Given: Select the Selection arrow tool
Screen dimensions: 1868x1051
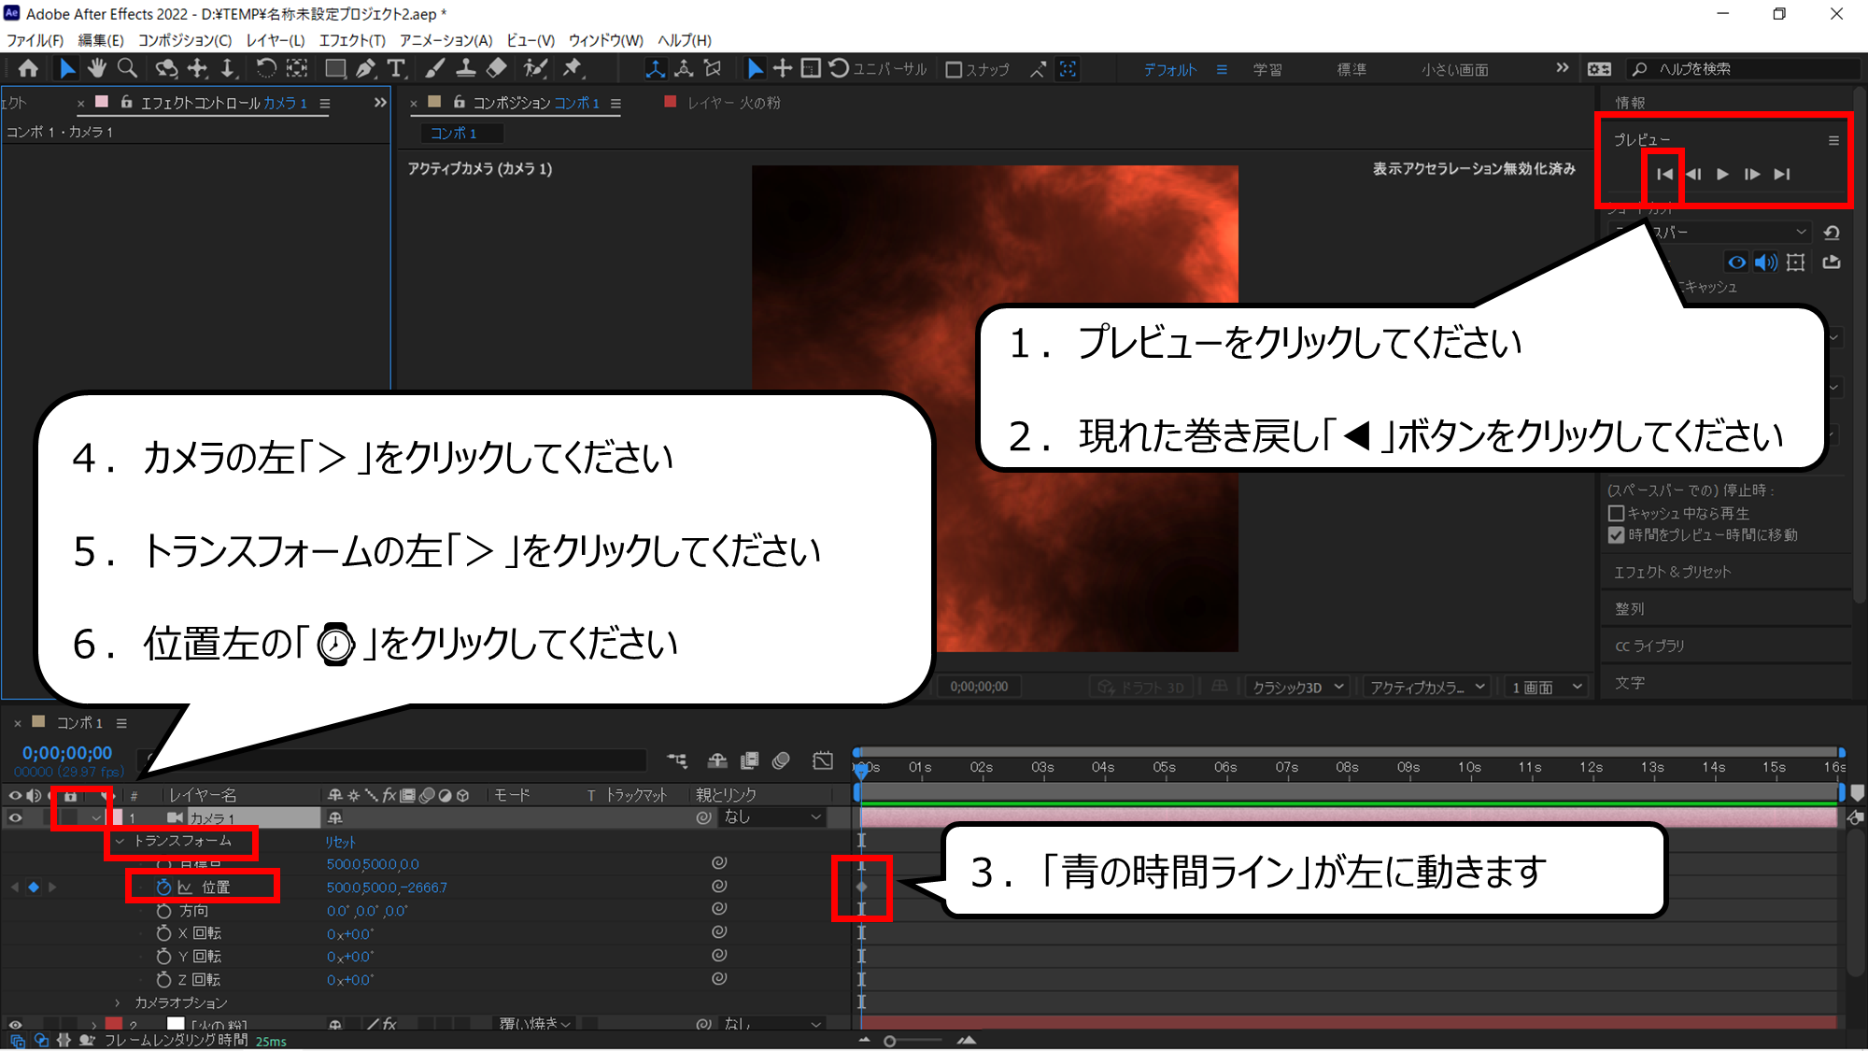Looking at the screenshot, I should pos(67,68).
